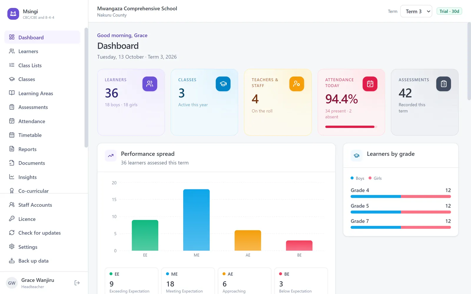The image size is (471, 294).
Task: Navigate to Timetable page
Action: (42, 135)
